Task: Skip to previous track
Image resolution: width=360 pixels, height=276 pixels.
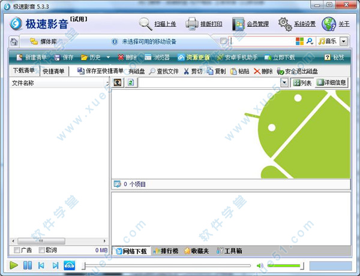Action: pyautogui.click(x=41, y=266)
